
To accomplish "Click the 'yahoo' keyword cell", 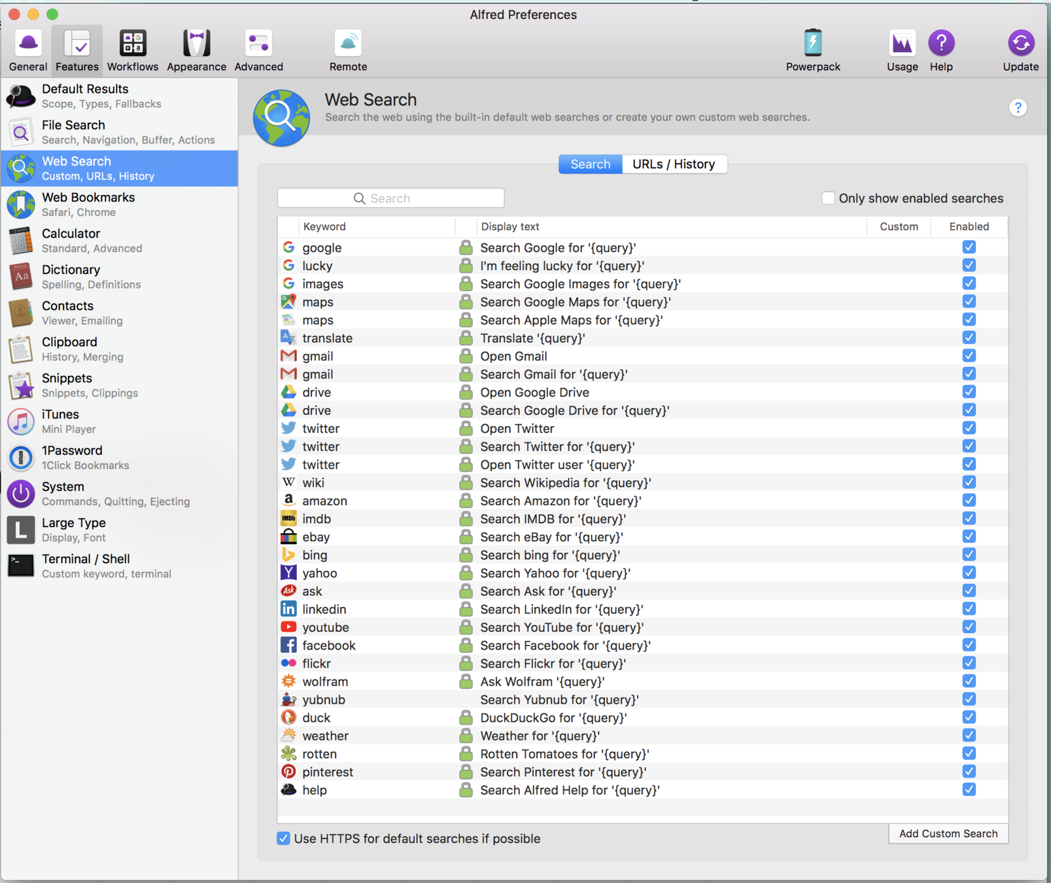I will [x=319, y=573].
